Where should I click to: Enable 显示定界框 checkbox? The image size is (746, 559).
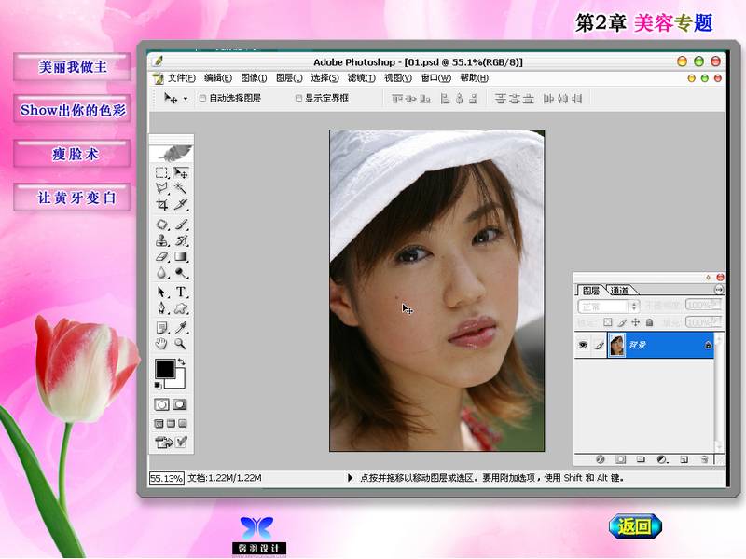(x=298, y=98)
